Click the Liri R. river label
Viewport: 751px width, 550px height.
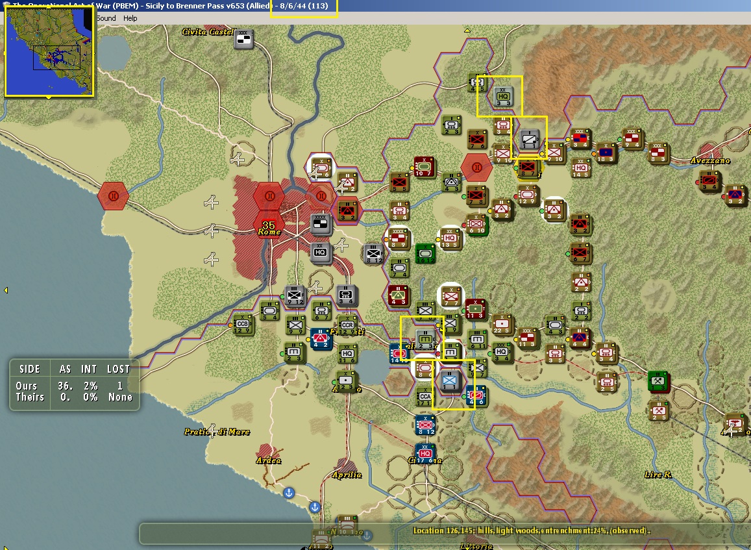point(658,474)
